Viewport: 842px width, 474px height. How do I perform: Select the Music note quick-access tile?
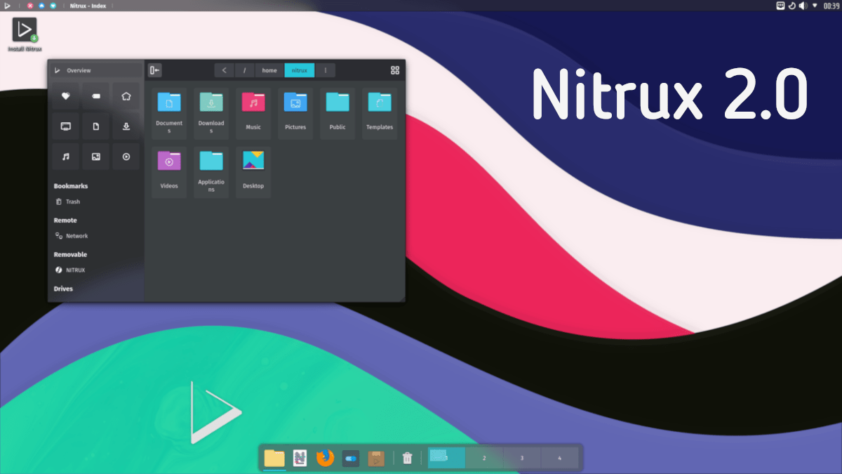click(x=66, y=157)
